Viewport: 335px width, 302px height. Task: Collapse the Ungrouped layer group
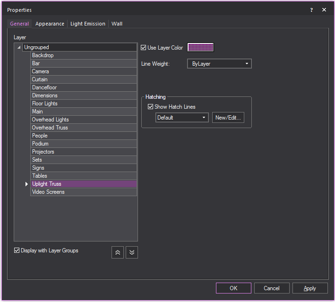click(19, 47)
